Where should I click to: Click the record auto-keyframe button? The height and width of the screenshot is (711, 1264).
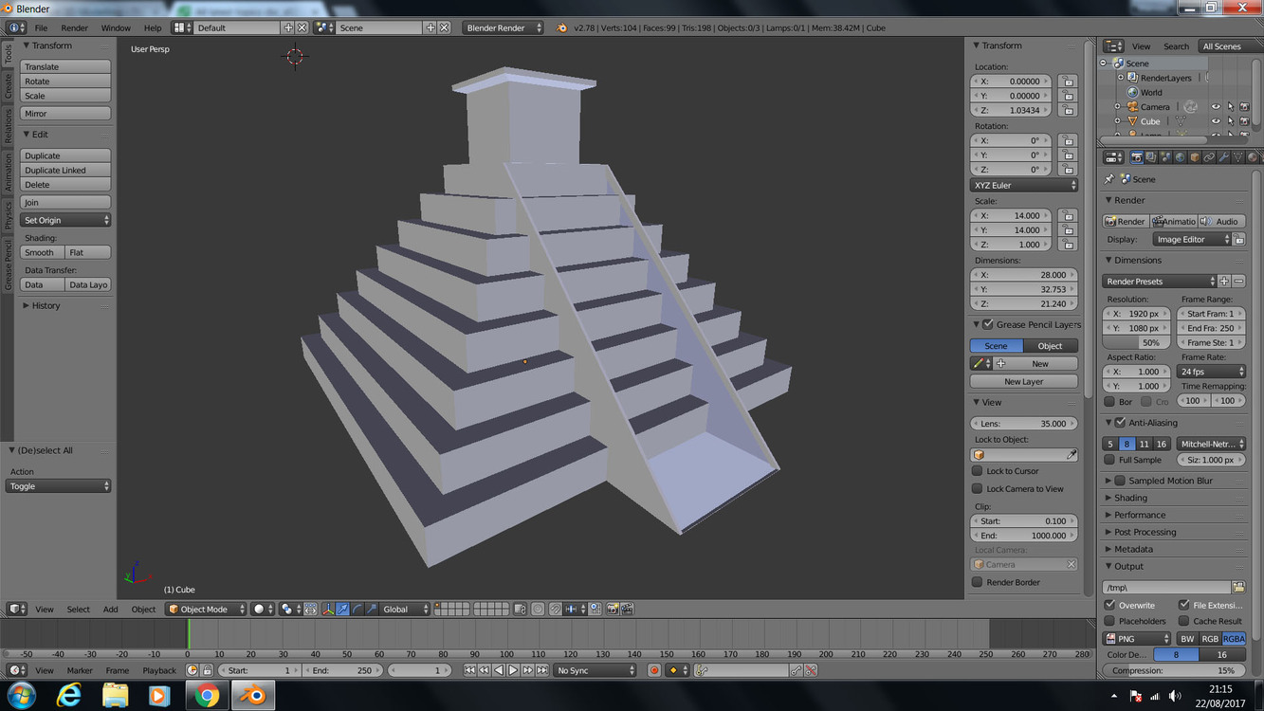point(653,670)
